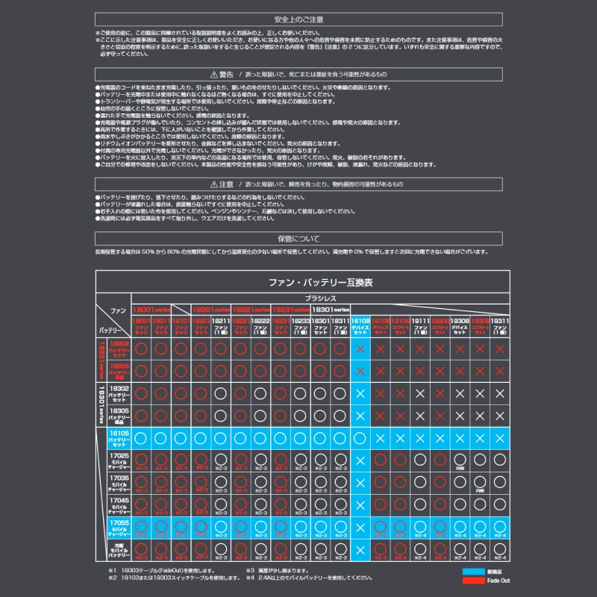The image size is (597, 597).
Task: Click the X in row 17055, column 16108
Action: (360, 528)
